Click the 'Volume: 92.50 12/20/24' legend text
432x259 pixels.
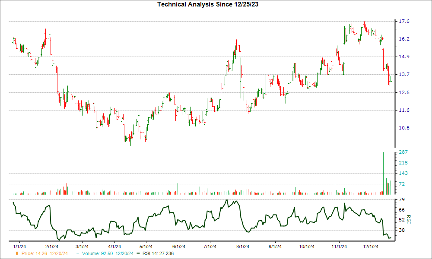point(108,253)
